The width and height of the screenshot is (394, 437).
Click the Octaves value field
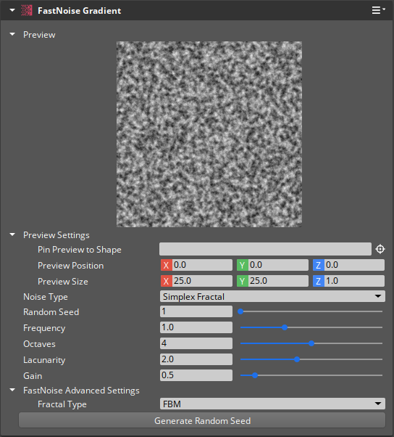196,343
